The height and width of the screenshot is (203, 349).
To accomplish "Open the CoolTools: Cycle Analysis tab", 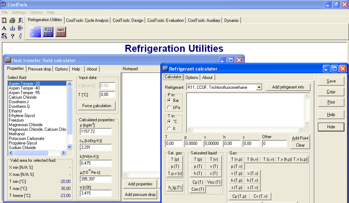I will (87, 20).
